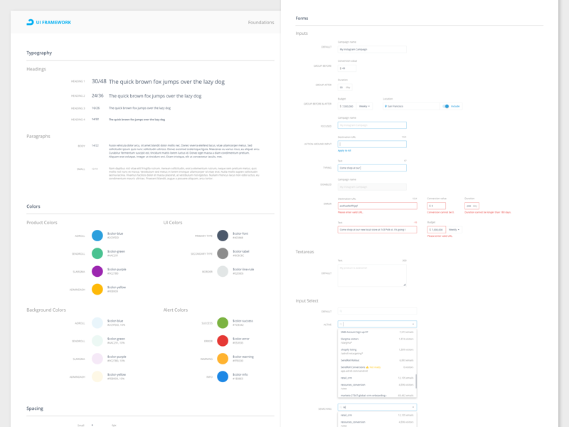This screenshot has width=569, height=427.
Task: Click the searching select field's dropdown arrow
Action: 413,407
